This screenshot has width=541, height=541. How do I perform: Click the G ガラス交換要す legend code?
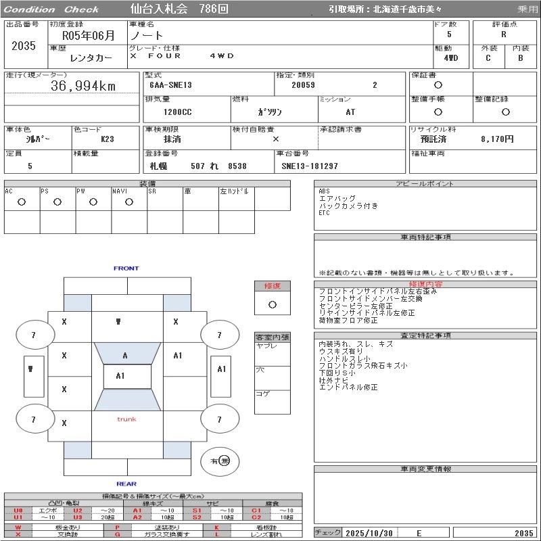click(x=117, y=534)
